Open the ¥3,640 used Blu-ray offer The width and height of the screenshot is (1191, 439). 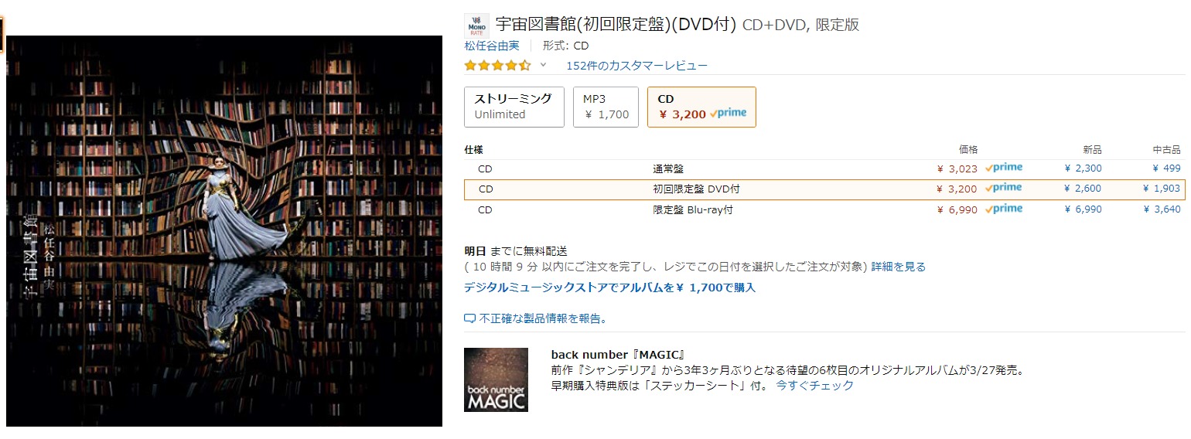pyautogui.click(x=1162, y=210)
